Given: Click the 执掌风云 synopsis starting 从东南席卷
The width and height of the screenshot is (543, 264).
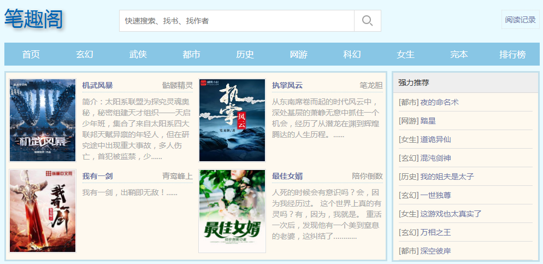Looking at the screenshot, I should point(326,118).
